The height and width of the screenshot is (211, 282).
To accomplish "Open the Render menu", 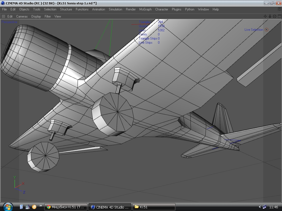I will (x=131, y=9).
